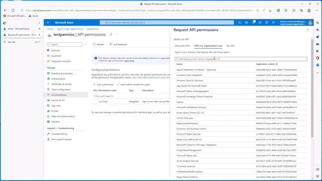The width and height of the screenshot is (322, 181).
Task: Click the signed-in account avatar in Azure
Action: click(310, 23)
